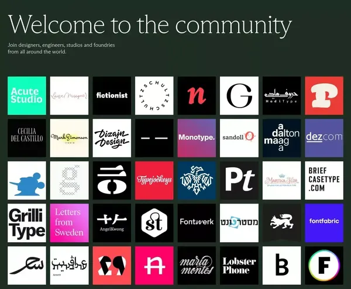351x289 pixels.
Task: Click the blue mouse anvil logo tile
Action: pyautogui.click(x=27, y=180)
